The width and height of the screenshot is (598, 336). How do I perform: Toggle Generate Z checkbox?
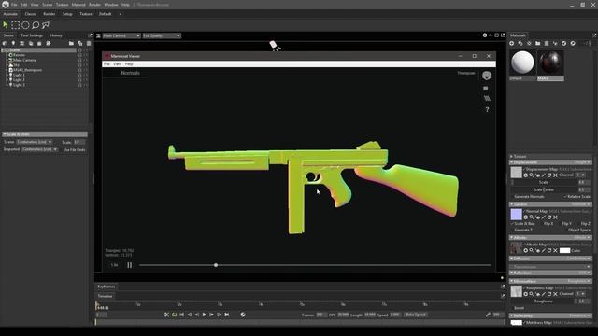pyautogui.click(x=522, y=231)
